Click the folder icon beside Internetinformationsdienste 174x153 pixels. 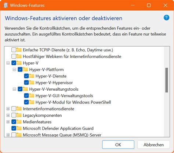[x=19, y=109]
